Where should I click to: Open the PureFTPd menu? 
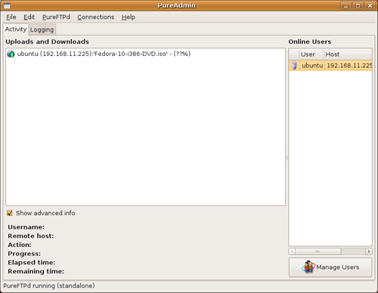pos(56,17)
